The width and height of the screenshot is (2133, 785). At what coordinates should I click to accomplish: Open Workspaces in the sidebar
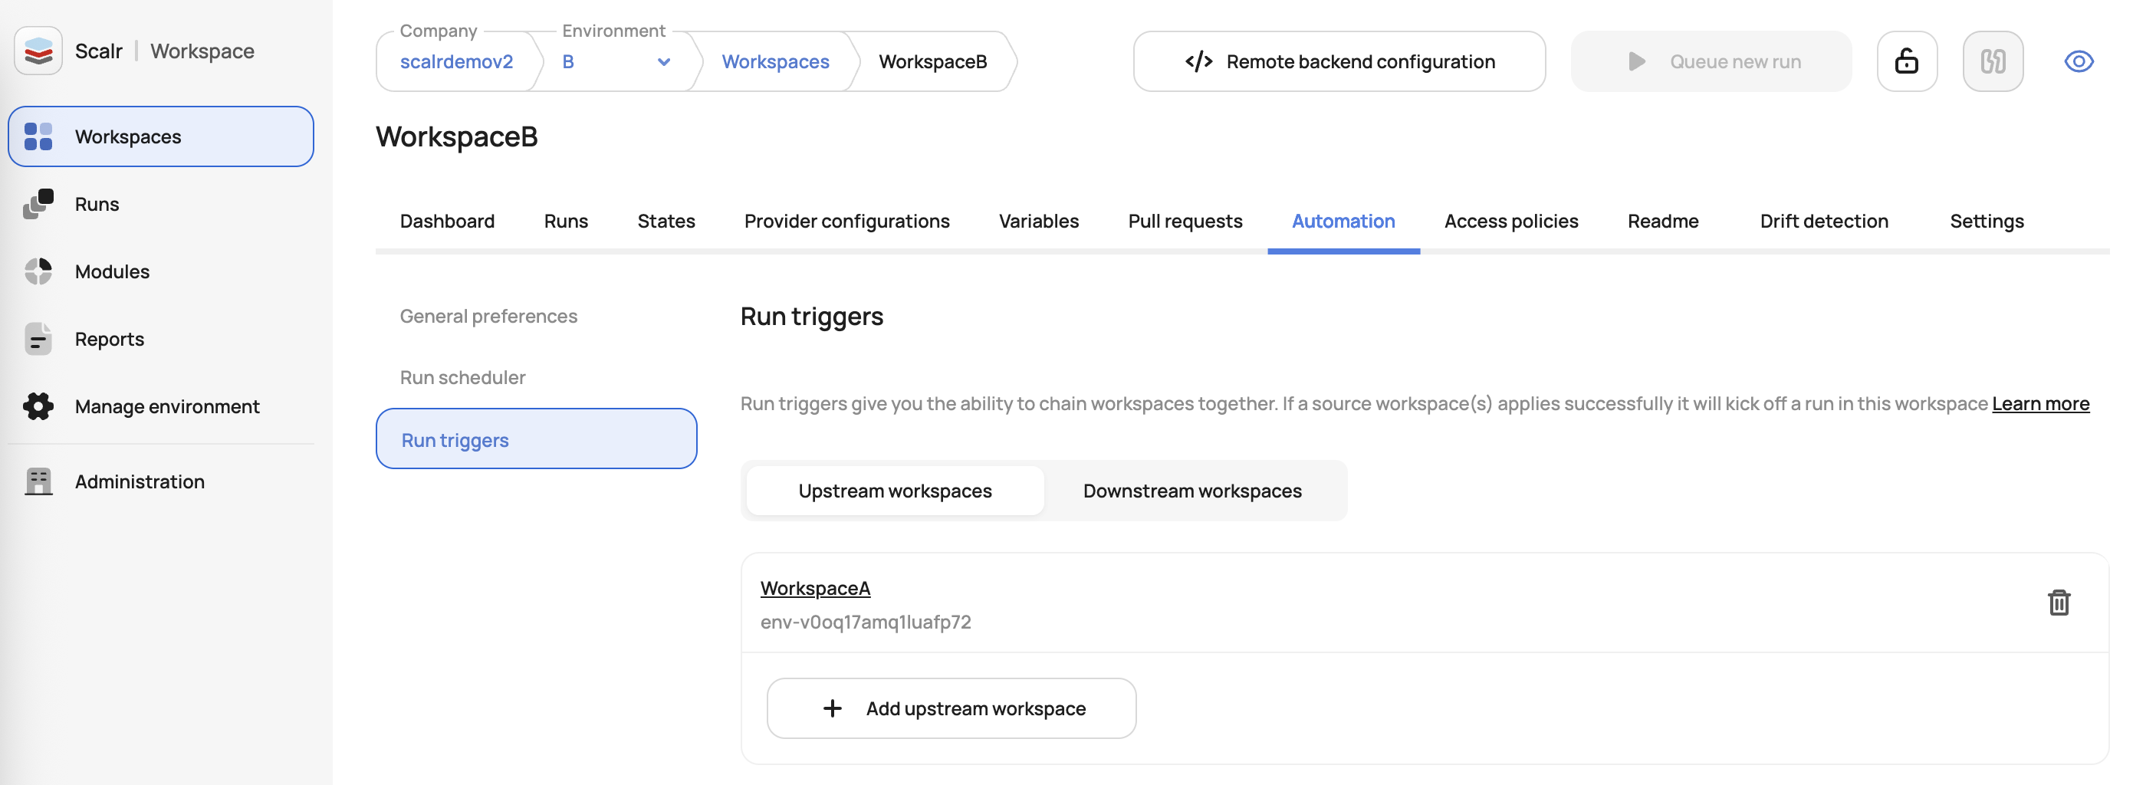(x=161, y=136)
